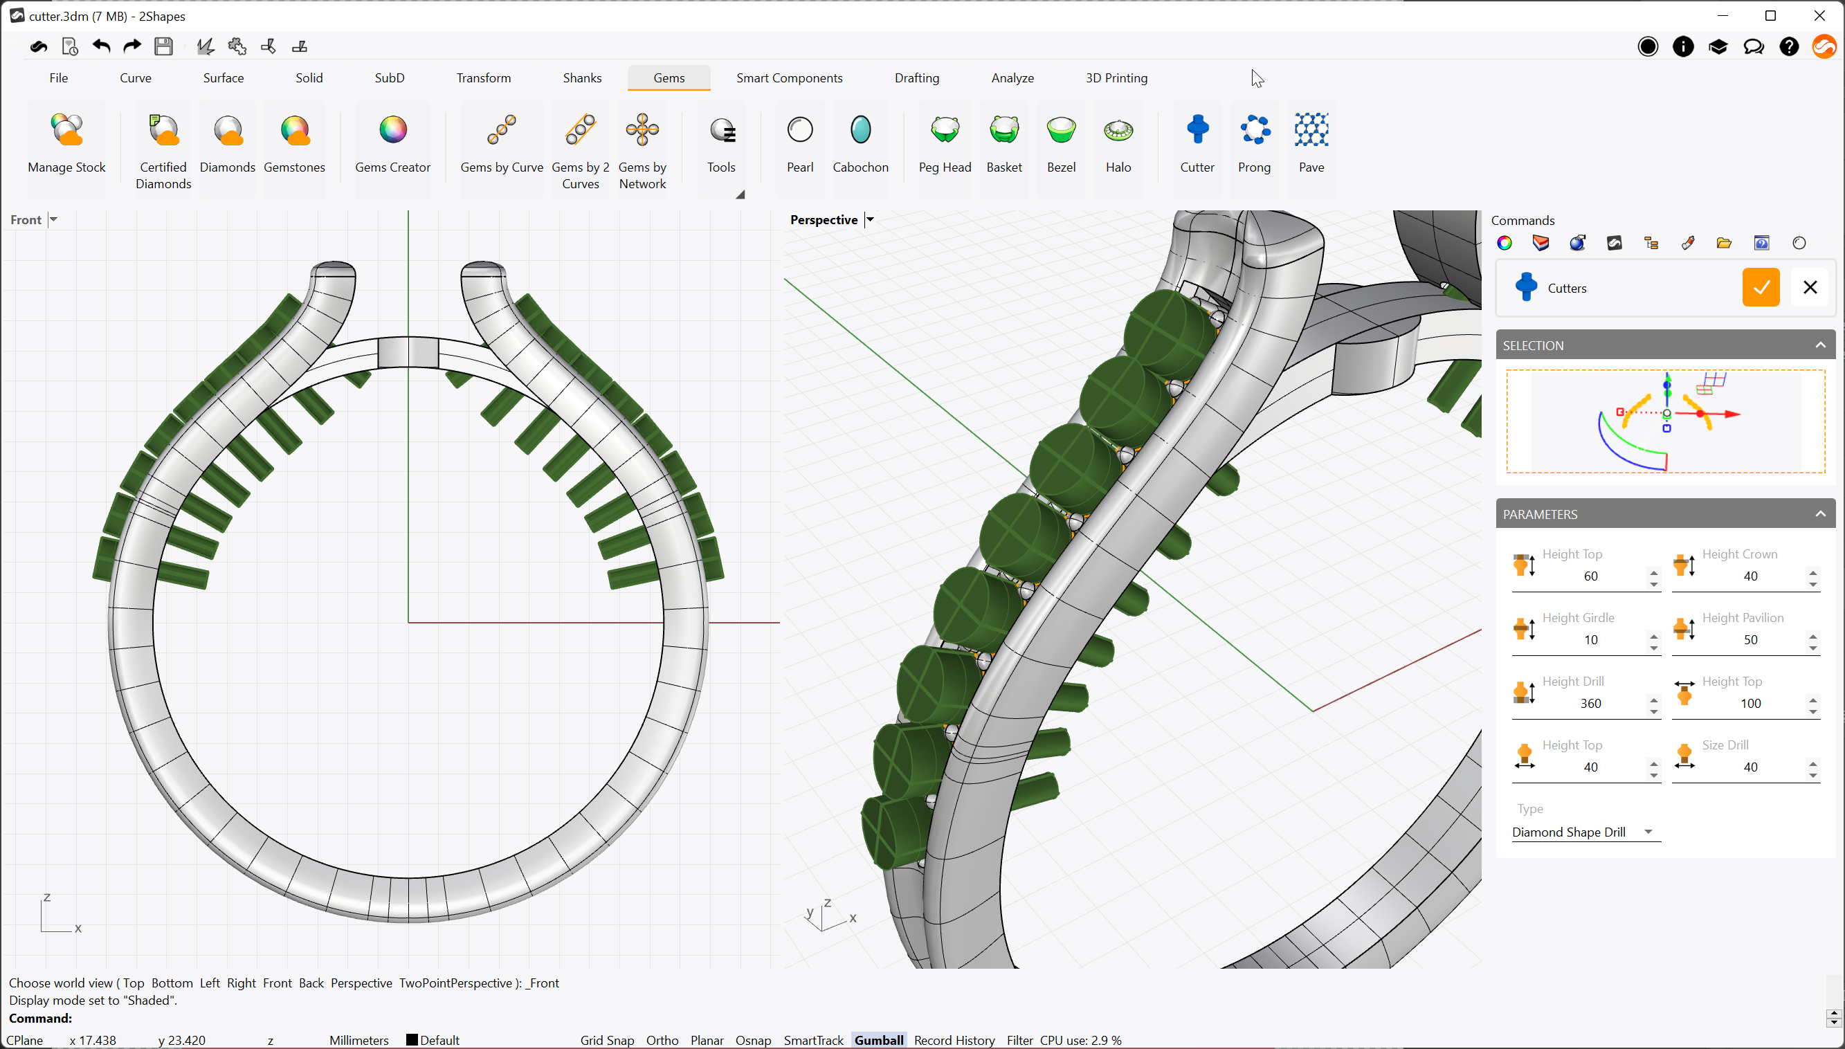Increase Height Crown value with up arrow

tap(1812, 572)
